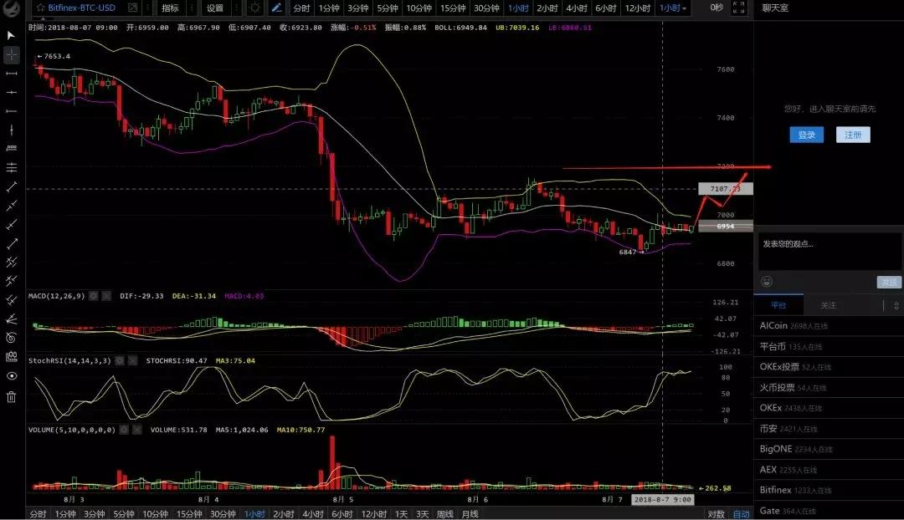Select 4小时 in top timeframe bar
The width and height of the screenshot is (904, 520).
point(577,8)
